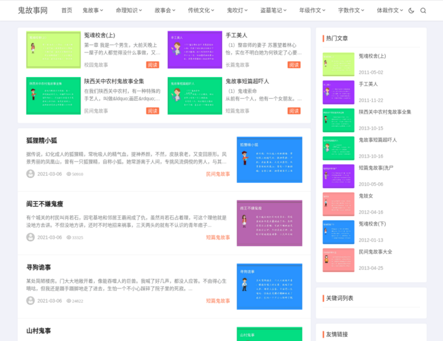This screenshot has width=443, height=341.
Task: Expand the 字数作文 dropdown menu
Action: click(x=352, y=10)
